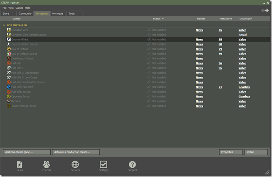
Task: Click the Opposing Force icon
Action: coord(9,97)
